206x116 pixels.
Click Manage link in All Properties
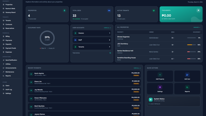197,27
